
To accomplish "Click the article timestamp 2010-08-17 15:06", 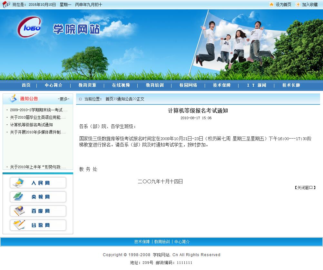I will coord(196,118).
